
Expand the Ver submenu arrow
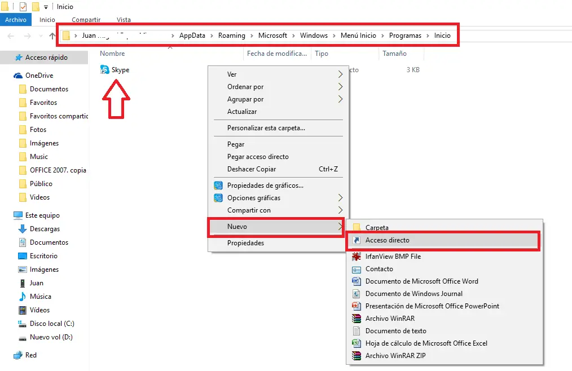click(x=340, y=74)
